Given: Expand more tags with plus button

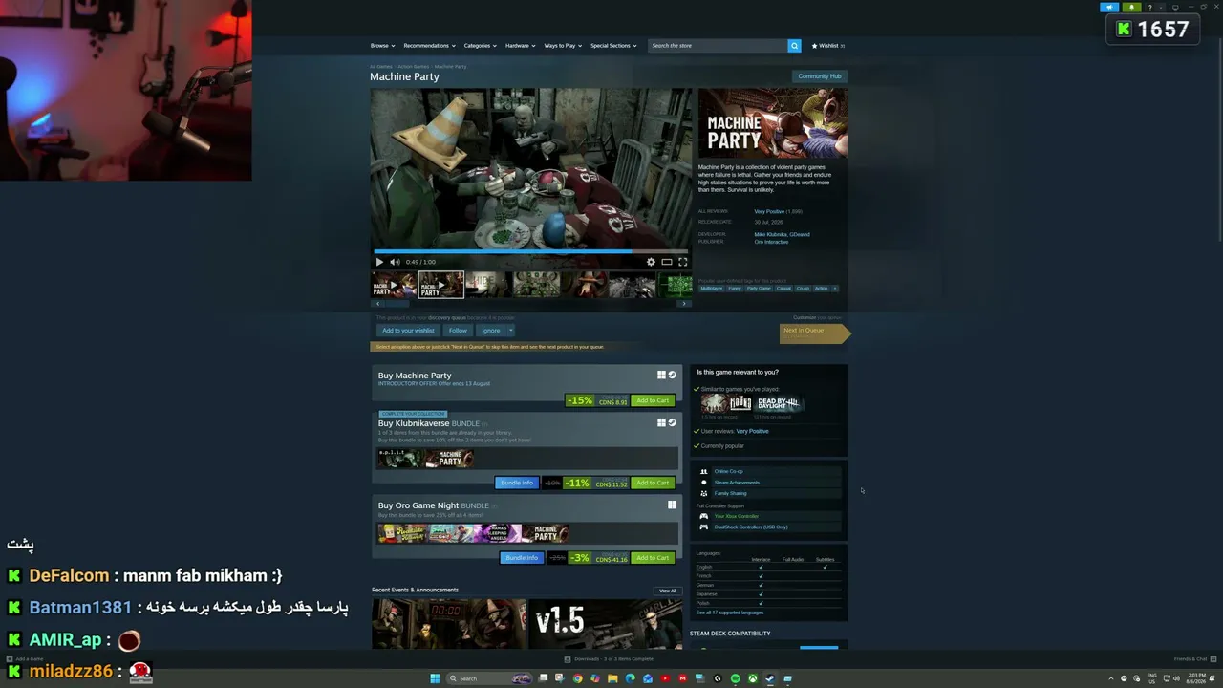Looking at the screenshot, I should tap(834, 288).
